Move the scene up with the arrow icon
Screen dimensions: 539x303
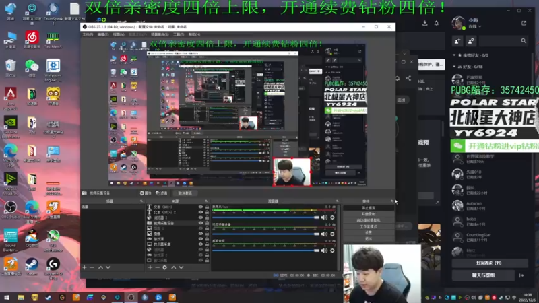coord(100,267)
